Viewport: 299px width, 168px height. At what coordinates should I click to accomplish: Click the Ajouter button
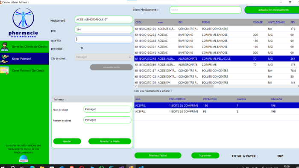tap(67, 141)
